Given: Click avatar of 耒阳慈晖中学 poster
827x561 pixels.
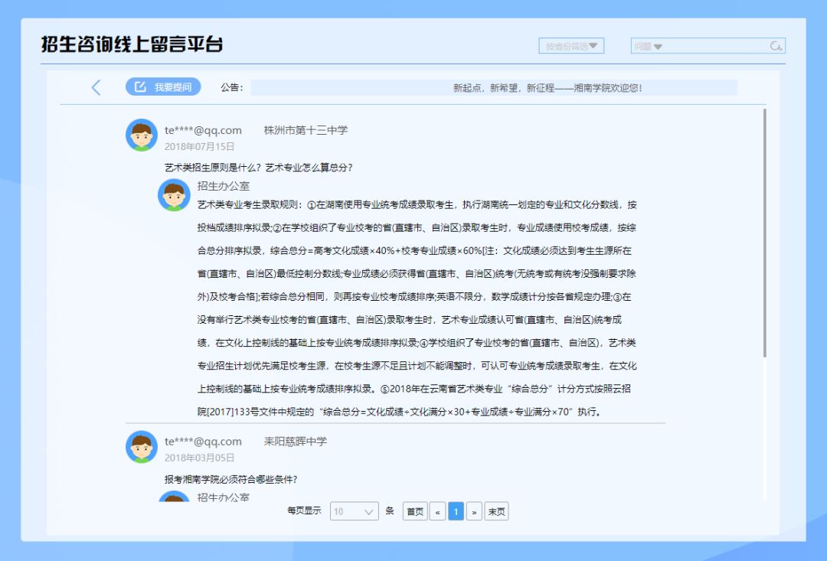Looking at the screenshot, I should point(142,447).
